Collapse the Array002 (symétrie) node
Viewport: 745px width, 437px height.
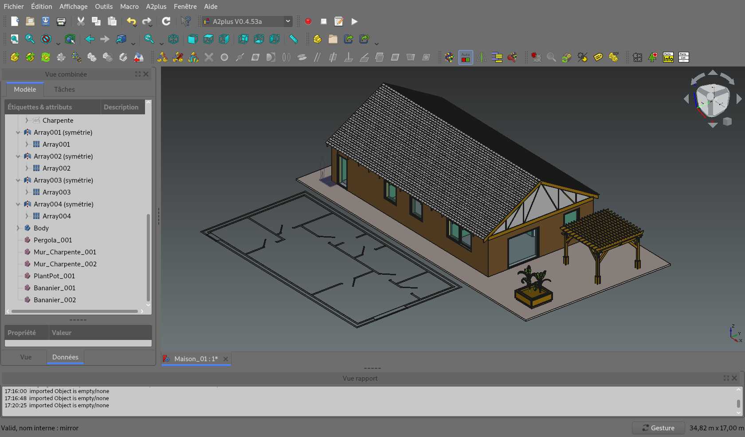point(18,156)
